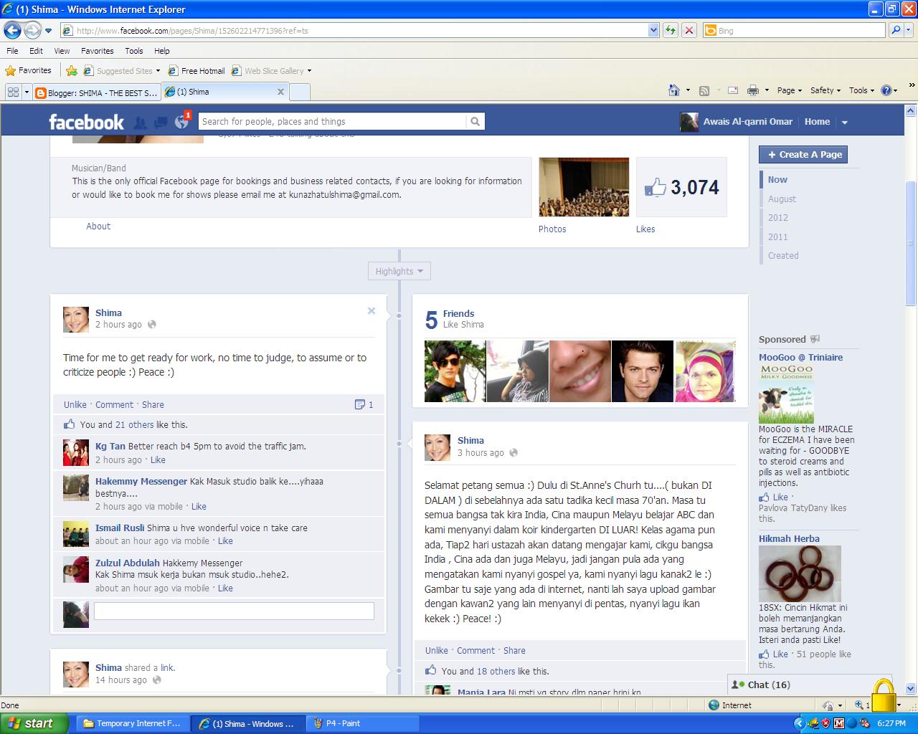Expand the Safety command dropdown
This screenshot has height=734, width=918.
coord(825,90)
